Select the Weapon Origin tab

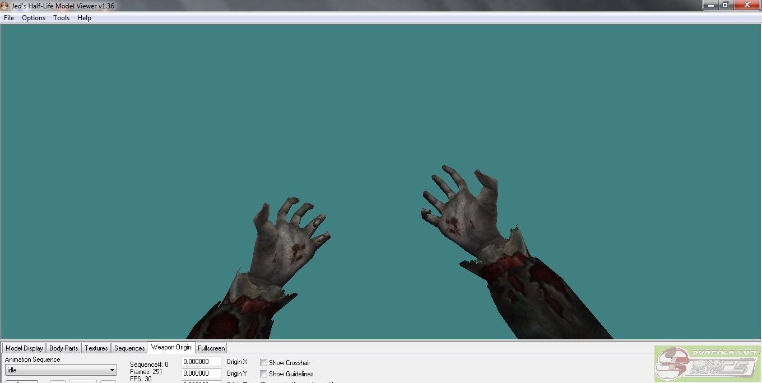tap(171, 347)
